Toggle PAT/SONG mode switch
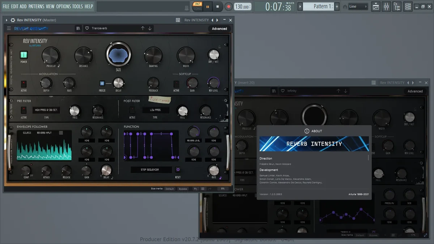The width and height of the screenshot is (434, 244). tap(197, 7)
